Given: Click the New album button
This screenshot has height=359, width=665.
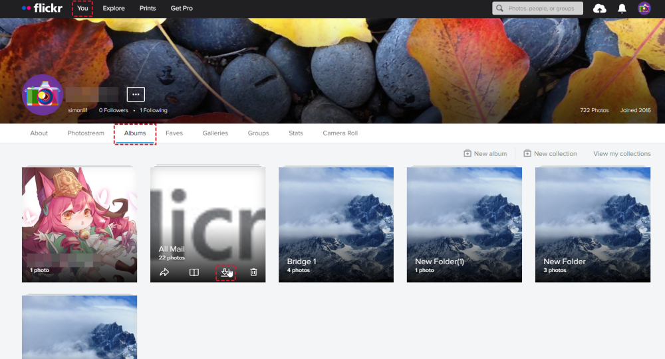Looking at the screenshot, I should point(485,153).
